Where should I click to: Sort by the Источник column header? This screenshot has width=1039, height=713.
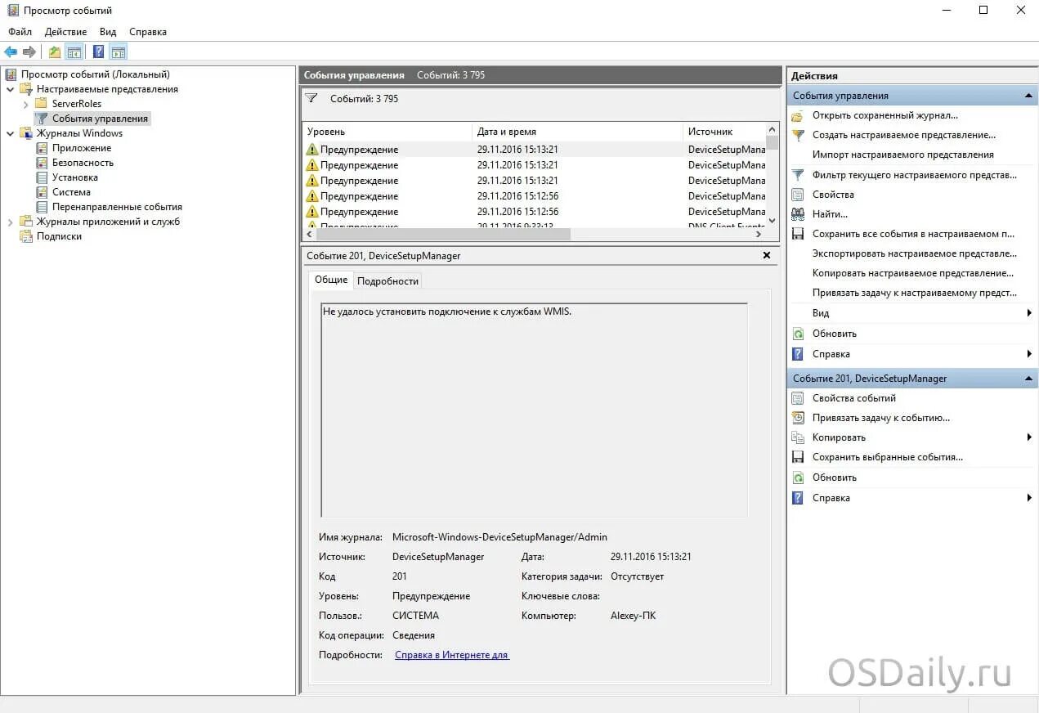724,132
